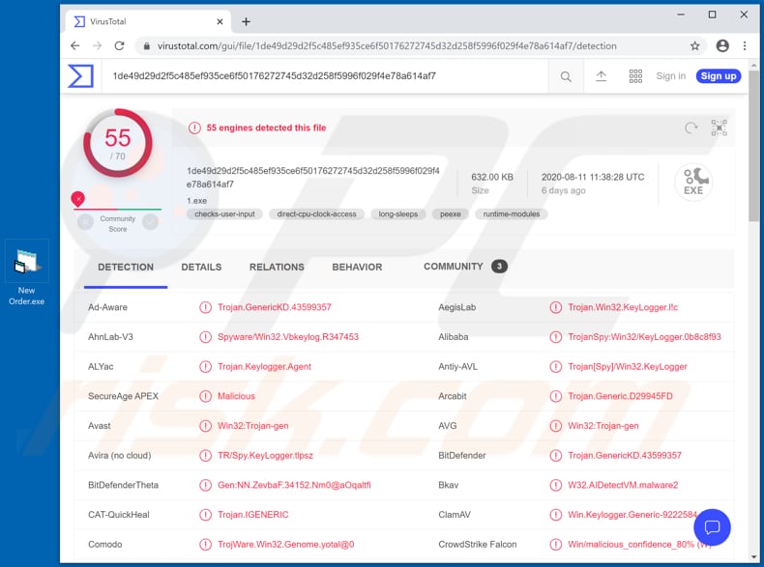Click Trojan.IGENERIC detection text
The width and height of the screenshot is (764, 567).
tap(252, 515)
